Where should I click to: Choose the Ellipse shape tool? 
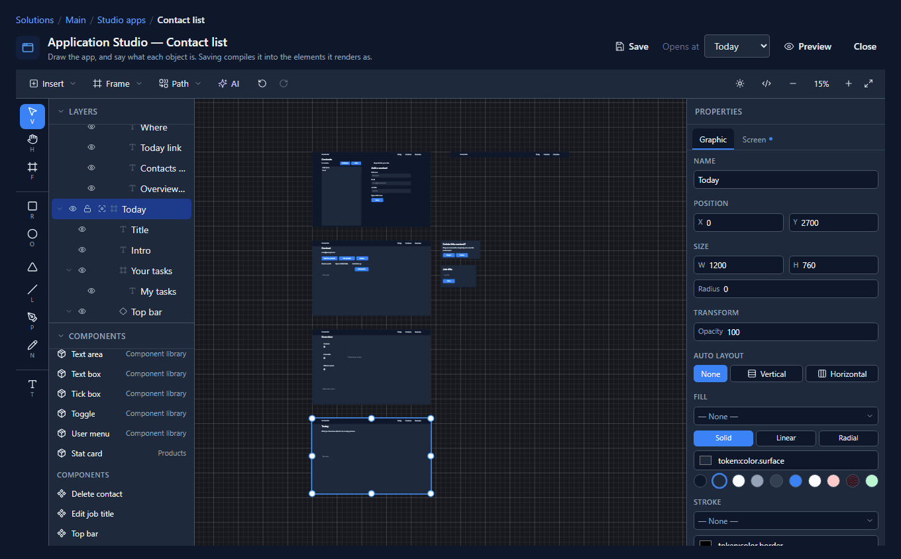pos(32,237)
